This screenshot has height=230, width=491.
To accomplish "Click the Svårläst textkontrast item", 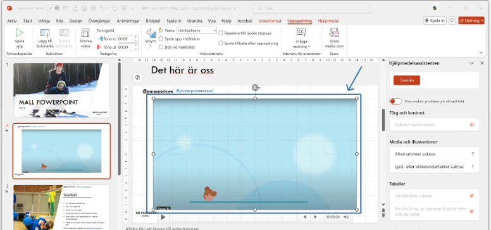I will click(434, 124).
